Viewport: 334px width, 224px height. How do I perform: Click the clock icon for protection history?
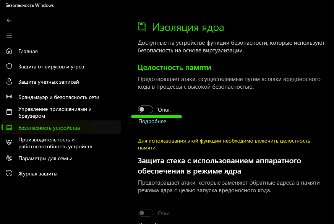9,173
